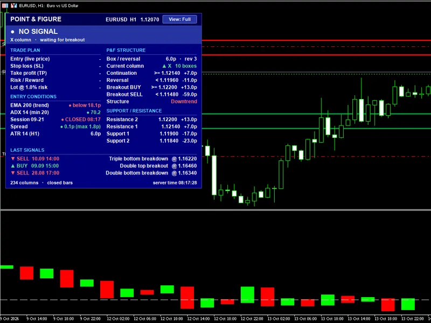This screenshot has height=323, width=431.
Task: Select the 'Risk / Reward' row label
Action: [x=26, y=80]
